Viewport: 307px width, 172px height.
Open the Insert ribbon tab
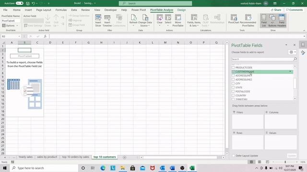pos(28,10)
